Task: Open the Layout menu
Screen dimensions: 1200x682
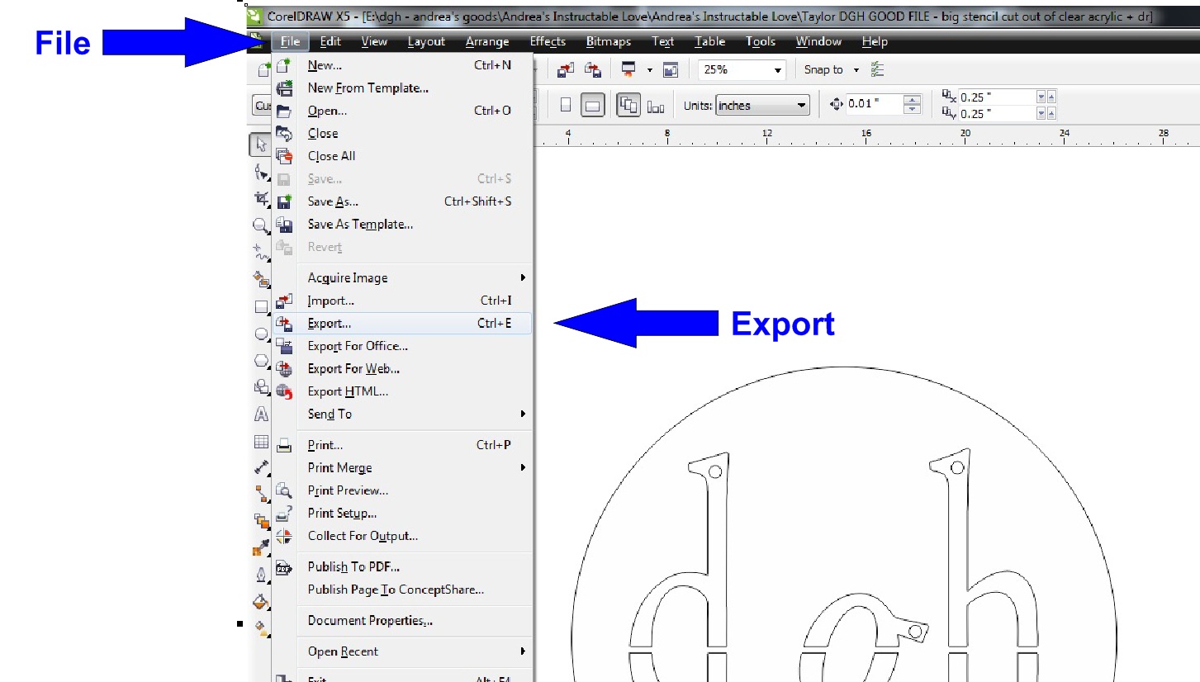Action: (426, 41)
